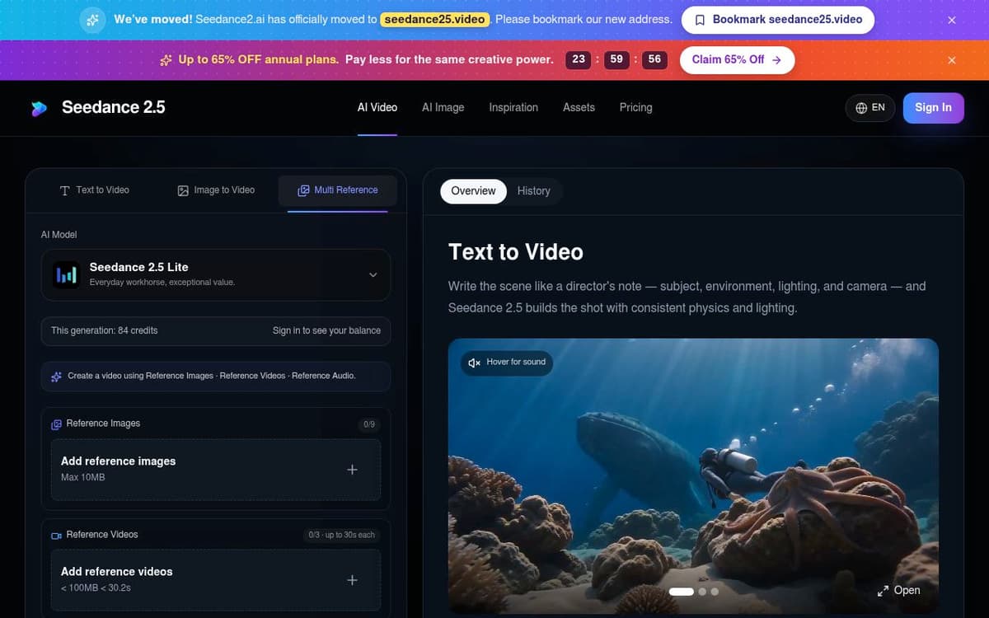The image size is (989, 618).
Task: Click the 'AI Model' label
Action: coord(59,235)
